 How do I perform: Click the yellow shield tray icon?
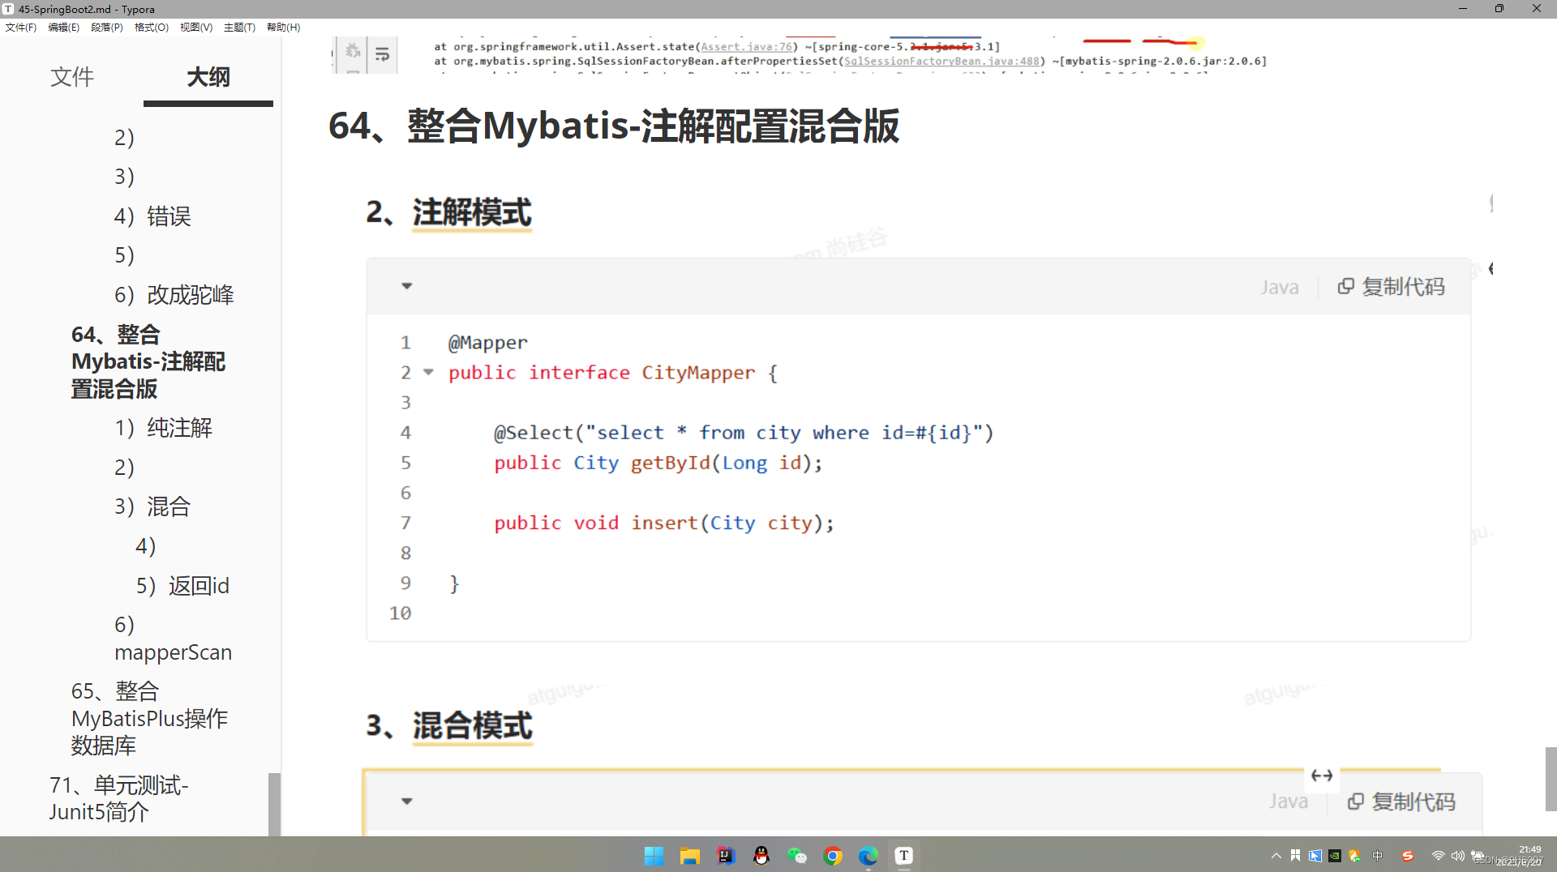tap(1354, 856)
